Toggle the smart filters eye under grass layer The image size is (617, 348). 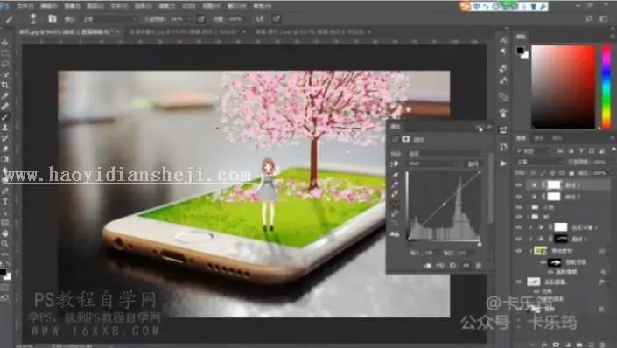click(543, 262)
